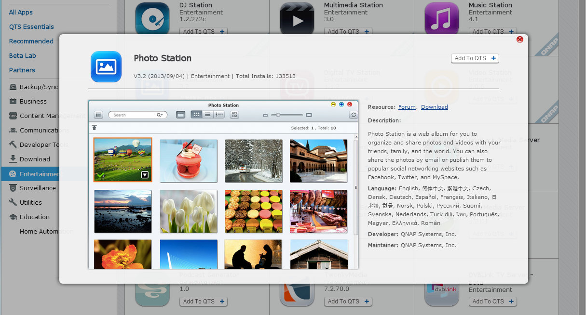Open the Beta Lab section
Image resolution: width=586 pixels, height=315 pixels.
click(x=22, y=55)
